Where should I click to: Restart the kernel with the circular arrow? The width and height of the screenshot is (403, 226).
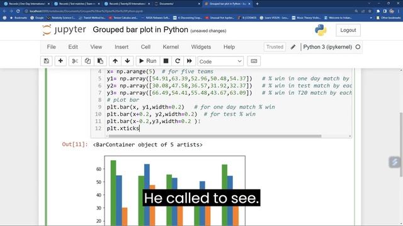point(178,61)
